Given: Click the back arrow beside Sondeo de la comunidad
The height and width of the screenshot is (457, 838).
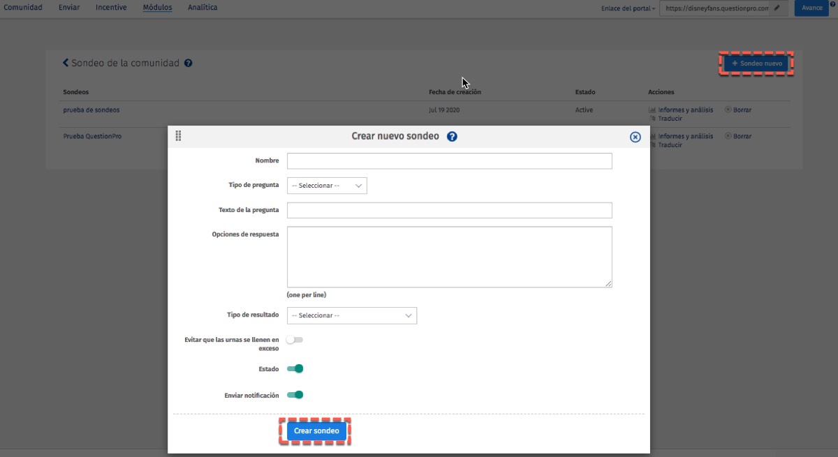Looking at the screenshot, I should pyautogui.click(x=66, y=63).
